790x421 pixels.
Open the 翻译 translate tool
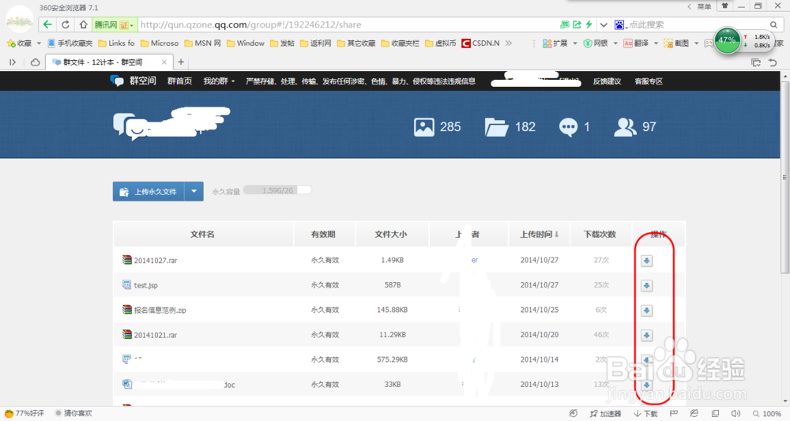coord(636,43)
